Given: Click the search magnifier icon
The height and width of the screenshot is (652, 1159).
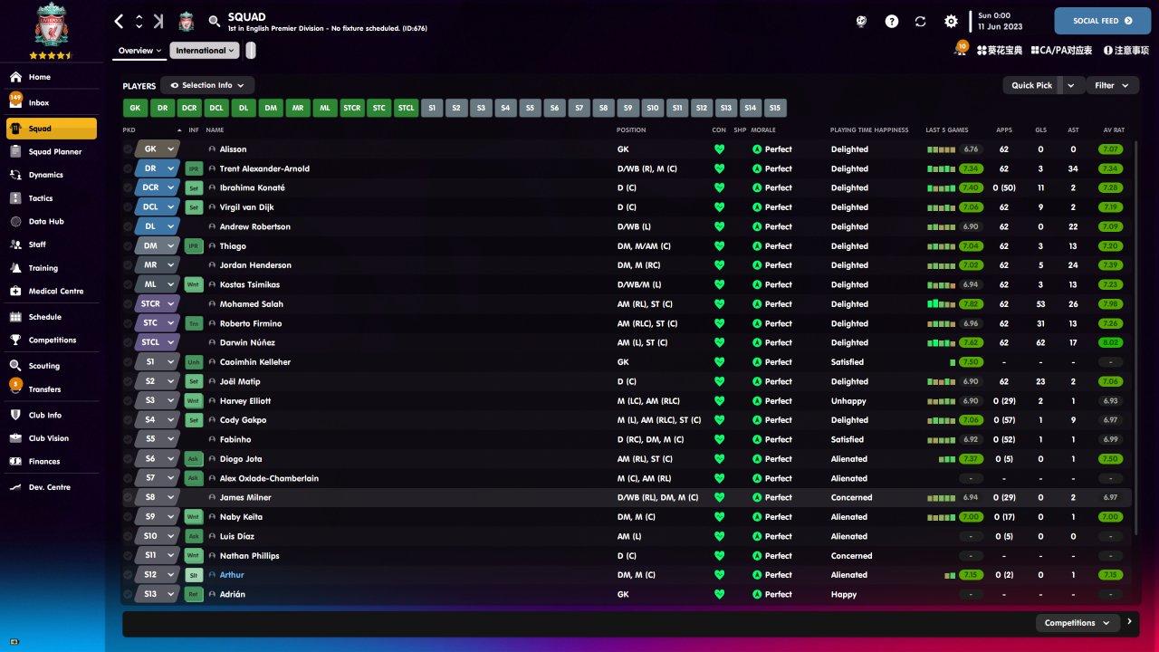Looking at the screenshot, I should click(x=214, y=21).
